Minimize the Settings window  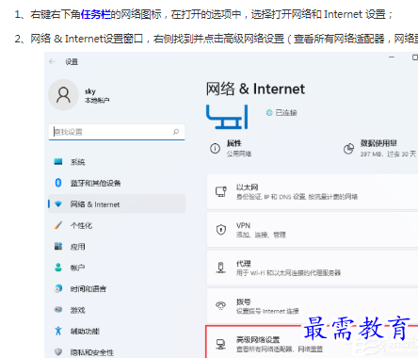392,57
